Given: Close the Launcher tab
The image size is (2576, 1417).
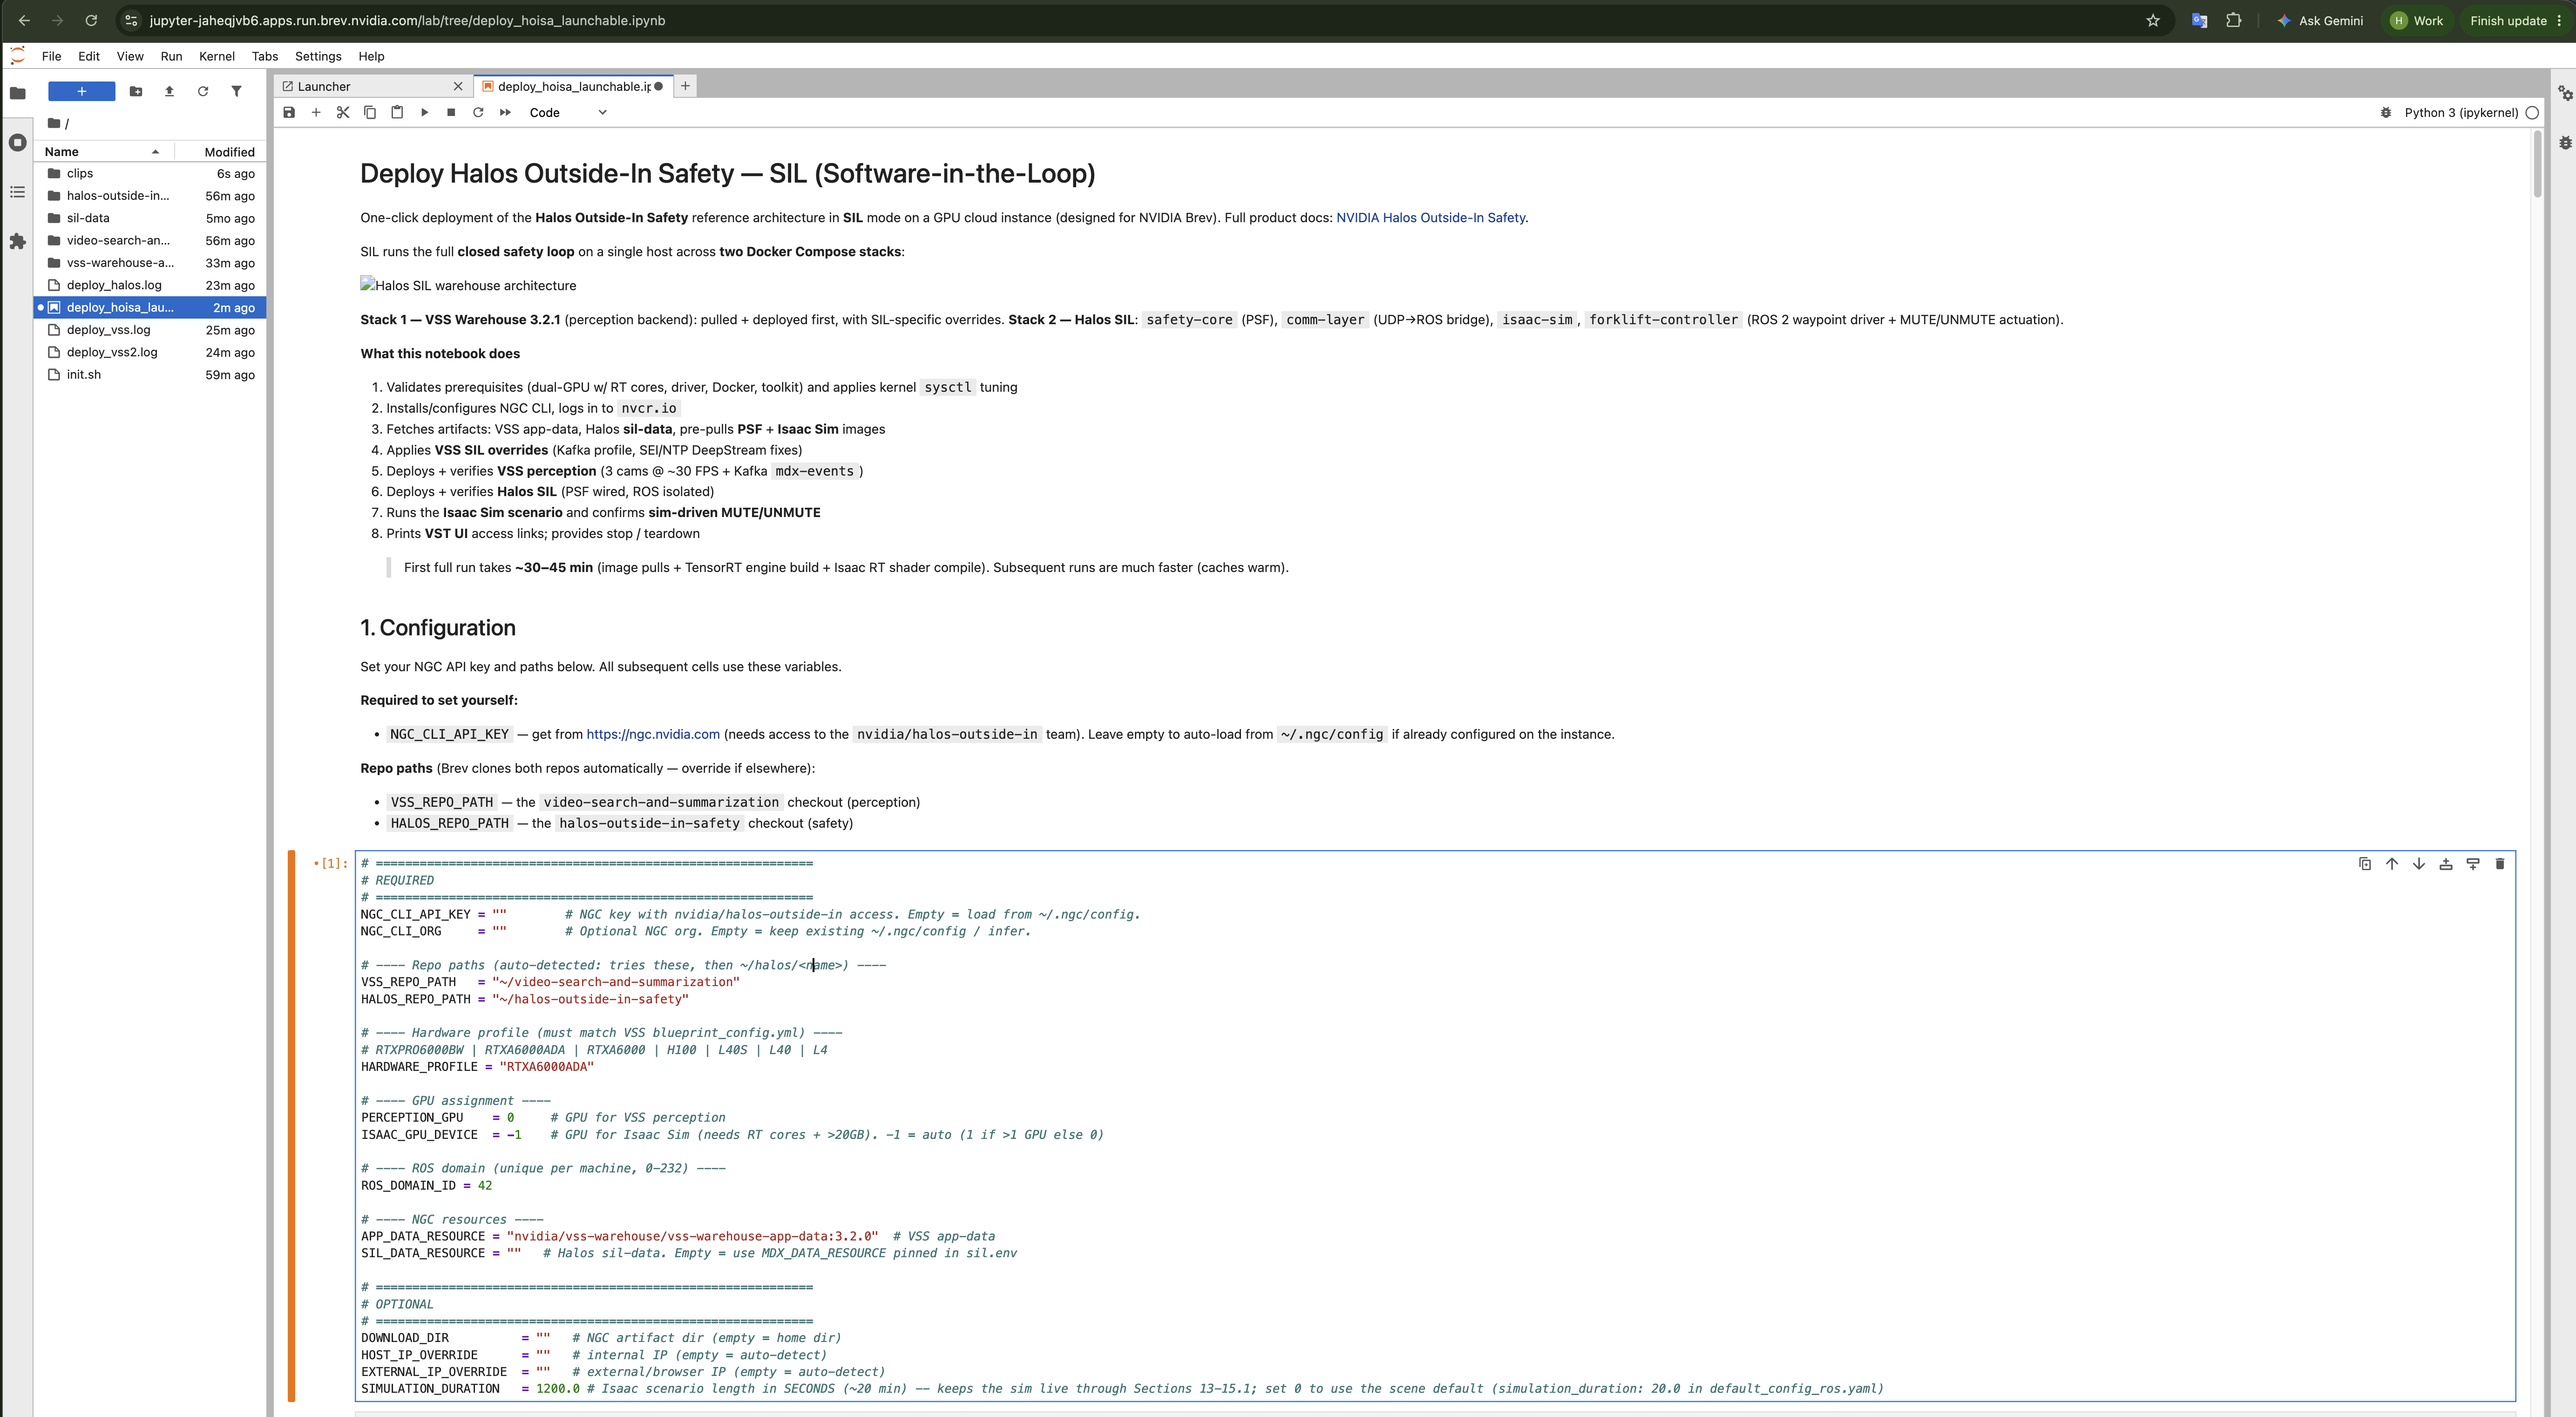Looking at the screenshot, I should pyautogui.click(x=458, y=87).
